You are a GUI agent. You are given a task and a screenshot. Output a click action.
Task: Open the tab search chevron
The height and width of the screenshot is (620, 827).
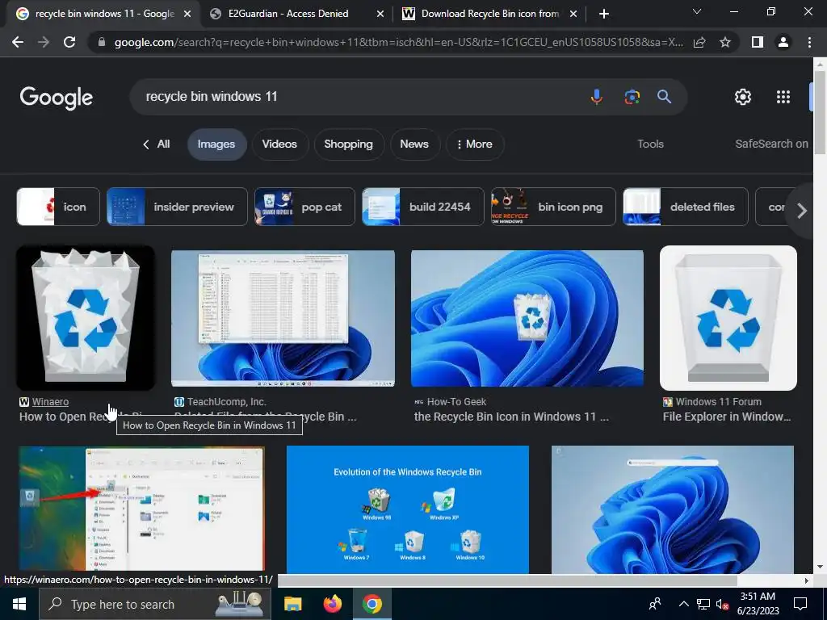tap(697, 11)
